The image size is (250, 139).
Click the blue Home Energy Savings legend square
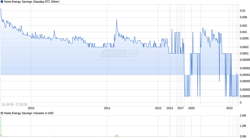pyautogui.click(x=2, y=2)
